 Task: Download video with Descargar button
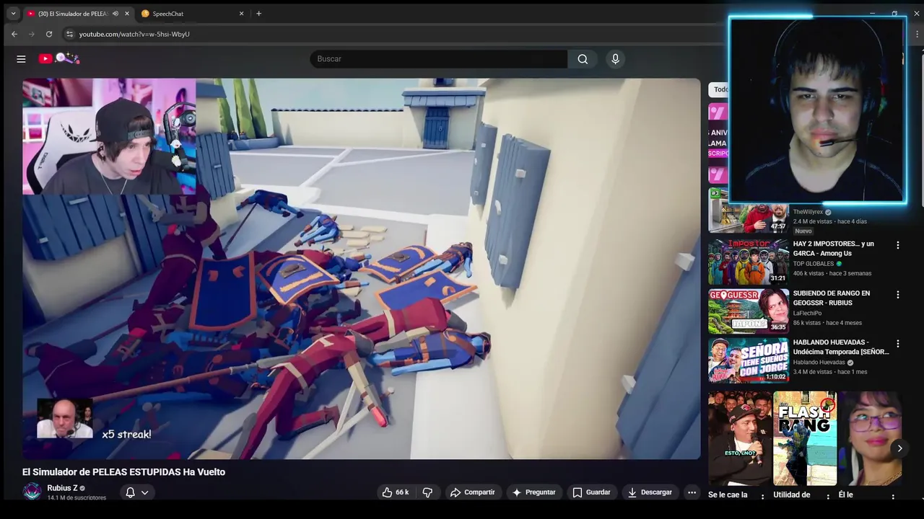(650, 492)
